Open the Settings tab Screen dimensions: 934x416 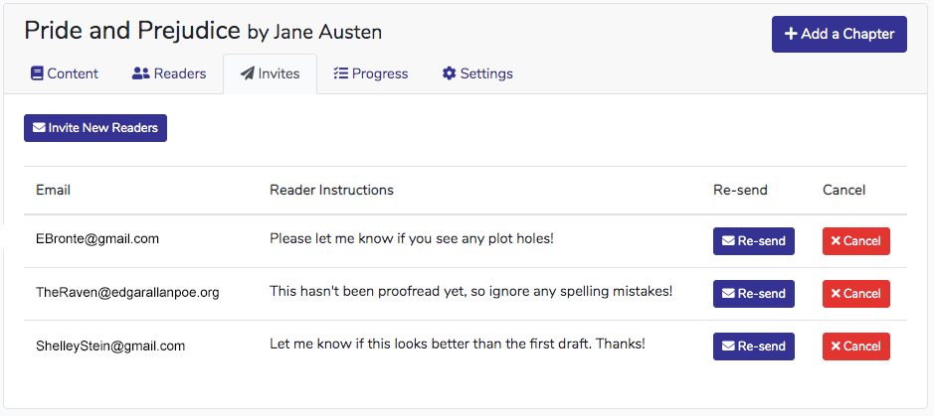477,73
